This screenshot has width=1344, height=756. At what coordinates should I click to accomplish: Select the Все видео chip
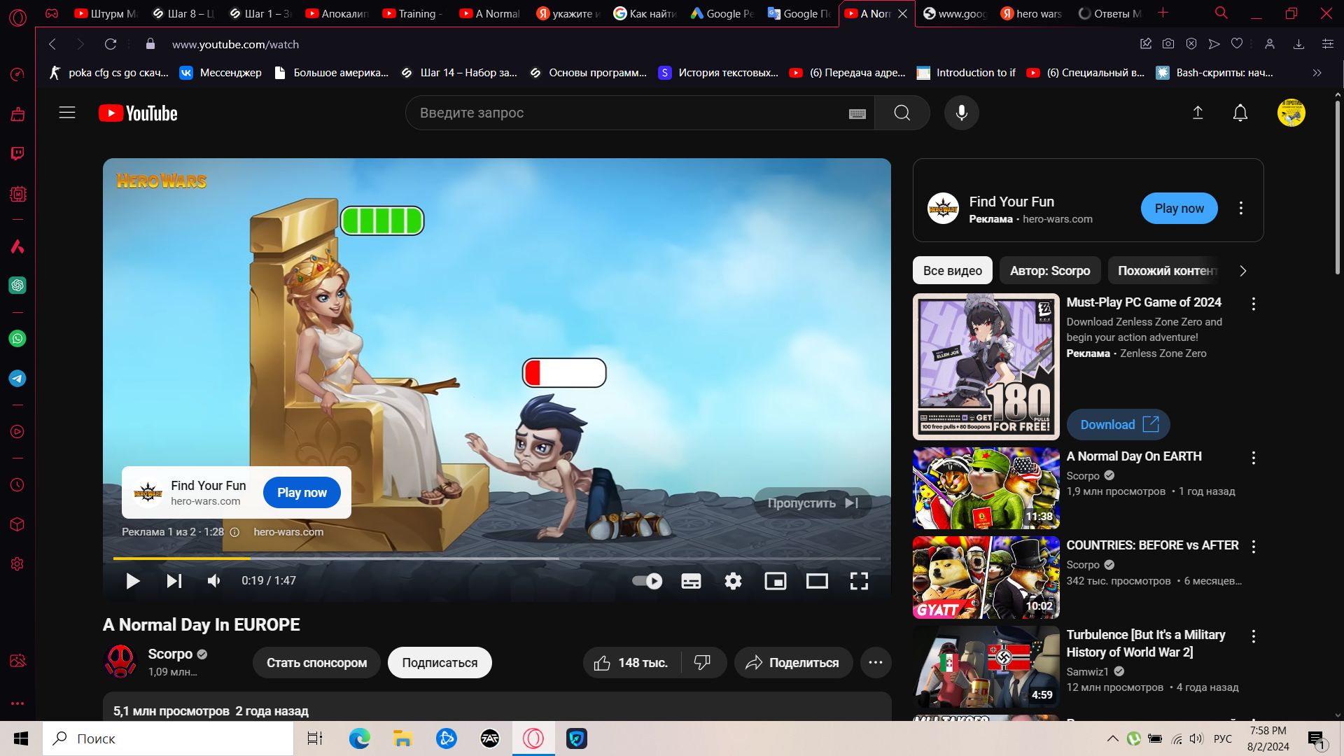coord(952,271)
